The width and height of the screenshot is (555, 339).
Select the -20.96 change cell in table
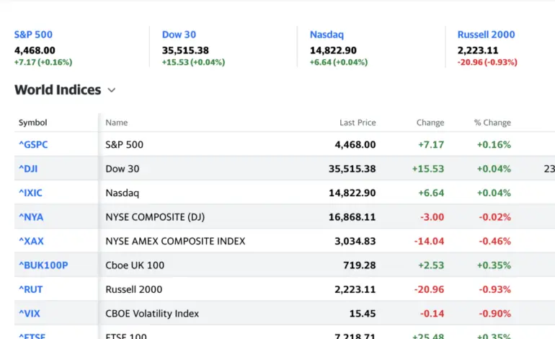click(x=429, y=289)
